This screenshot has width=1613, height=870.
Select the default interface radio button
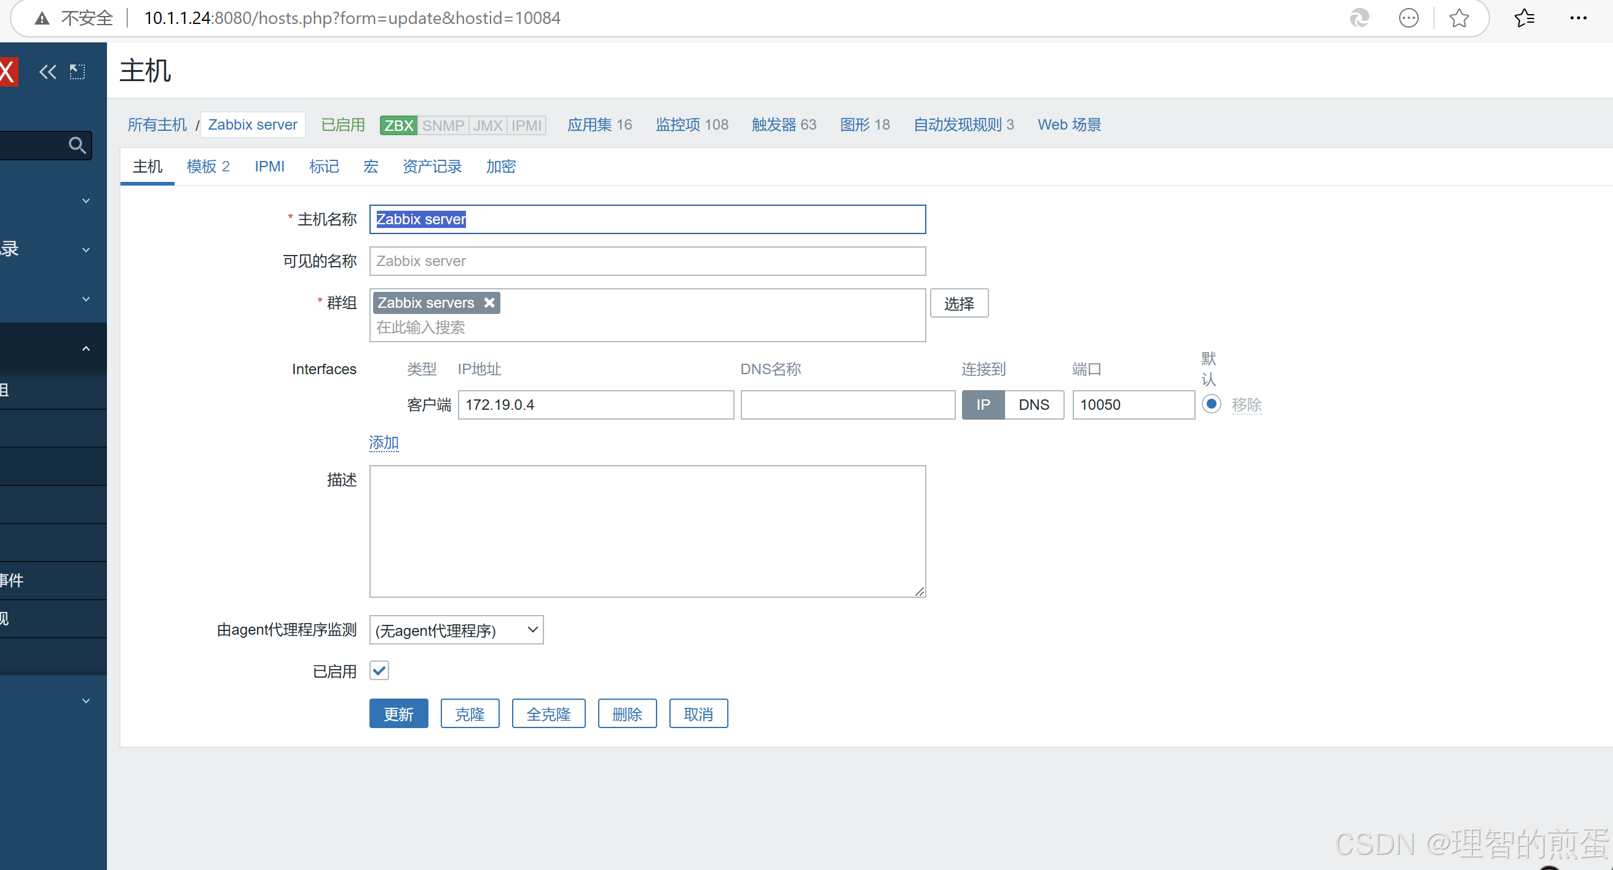tap(1211, 404)
